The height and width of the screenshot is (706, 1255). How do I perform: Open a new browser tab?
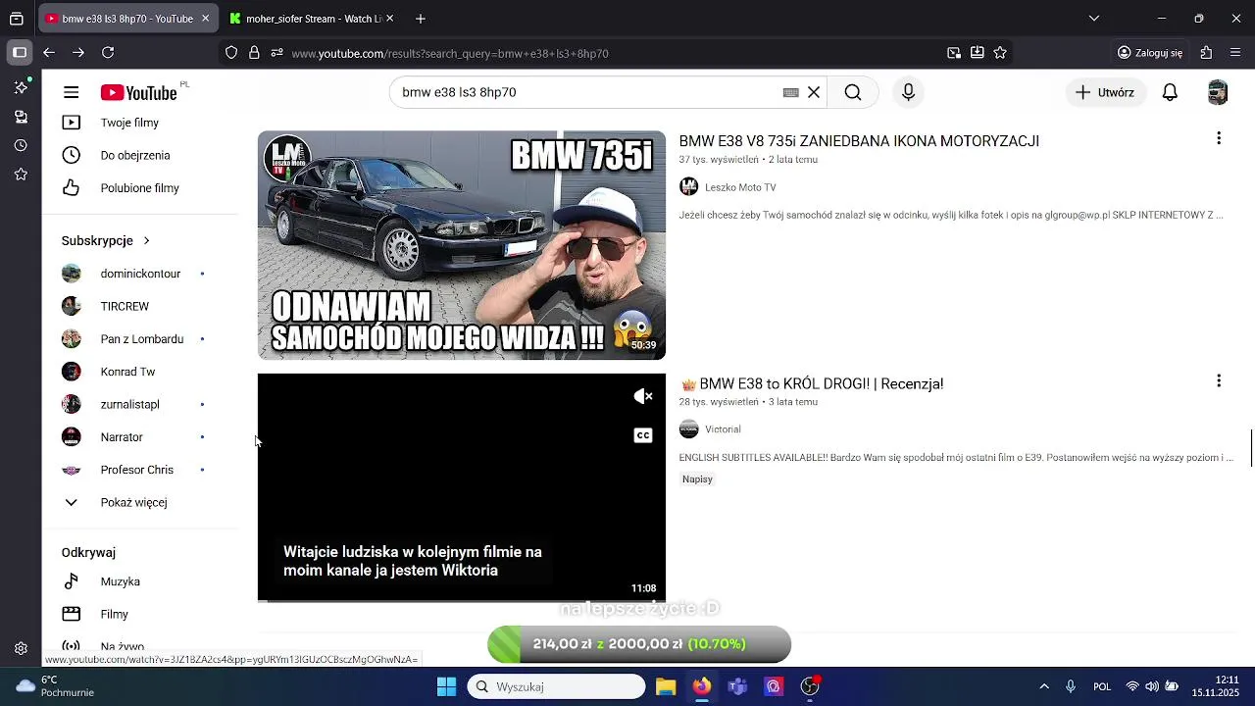(x=420, y=19)
